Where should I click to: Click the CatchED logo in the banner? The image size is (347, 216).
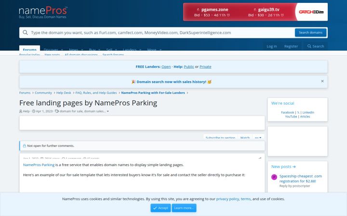311,12
